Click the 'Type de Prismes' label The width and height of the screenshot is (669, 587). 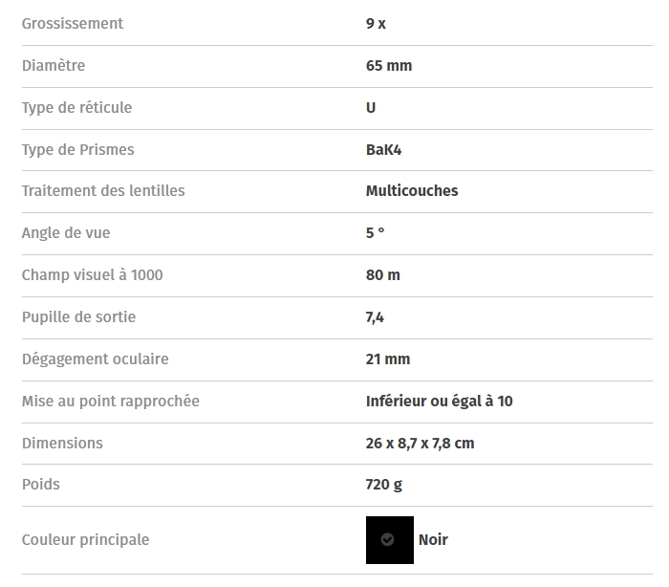(x=78, y=150)
